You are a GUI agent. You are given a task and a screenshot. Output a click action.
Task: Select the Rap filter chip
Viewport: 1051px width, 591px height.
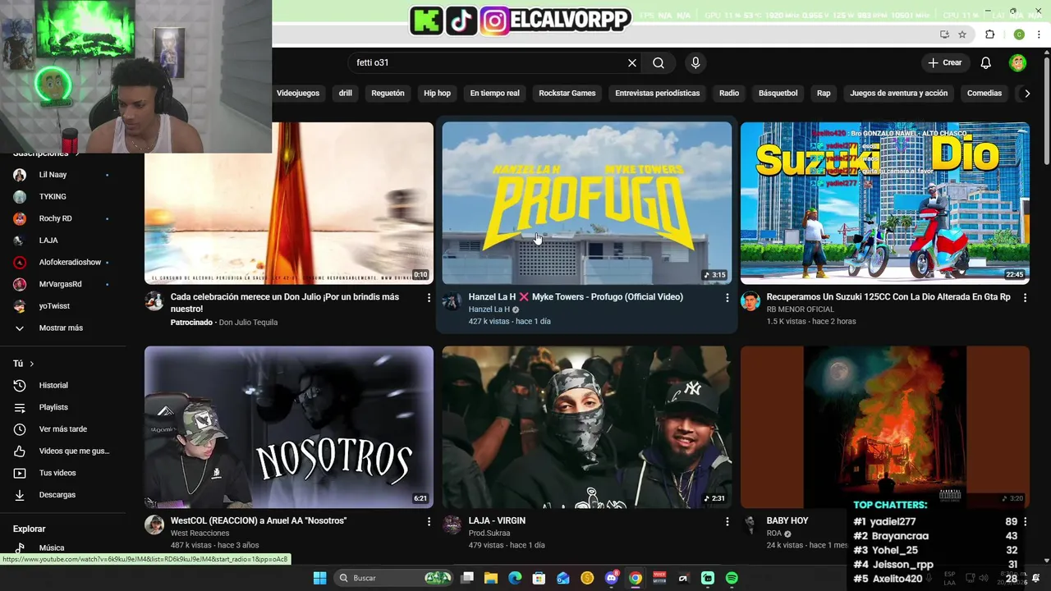point(824,94)
